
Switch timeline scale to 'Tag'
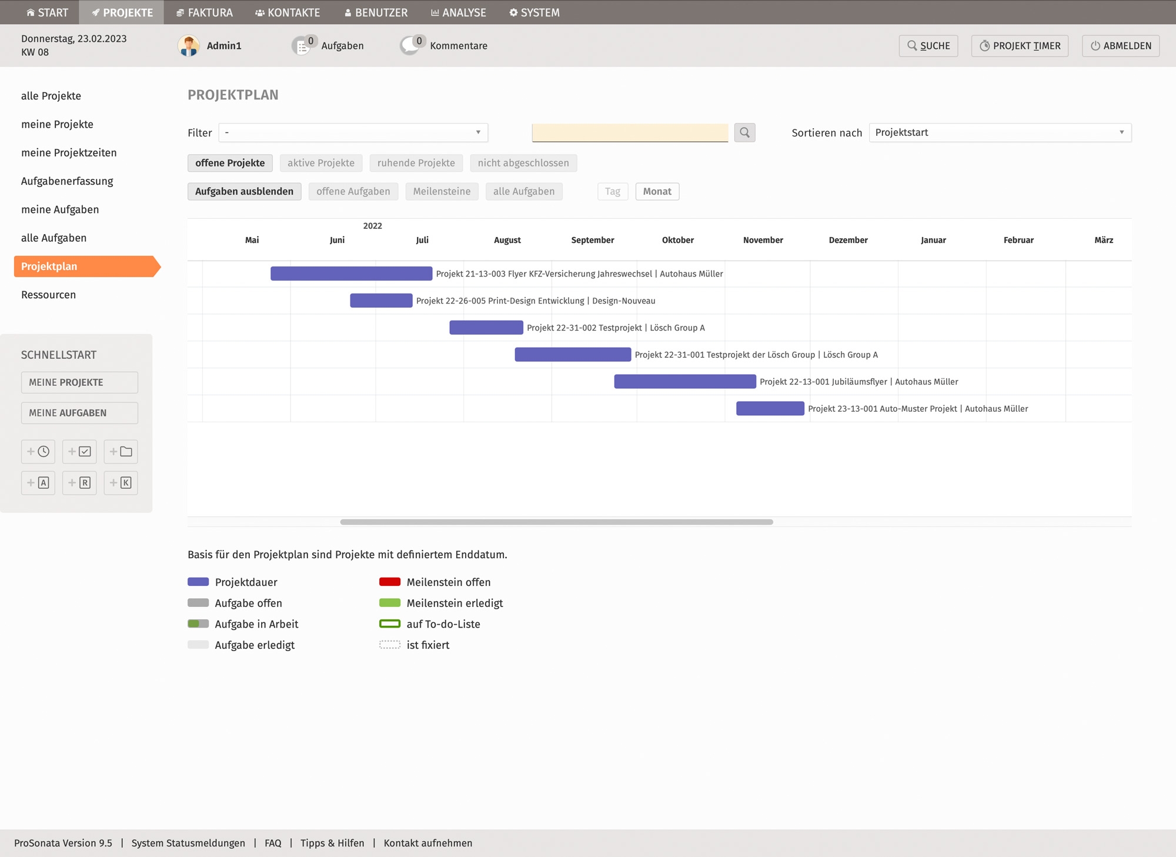click(x=612, y=191)
